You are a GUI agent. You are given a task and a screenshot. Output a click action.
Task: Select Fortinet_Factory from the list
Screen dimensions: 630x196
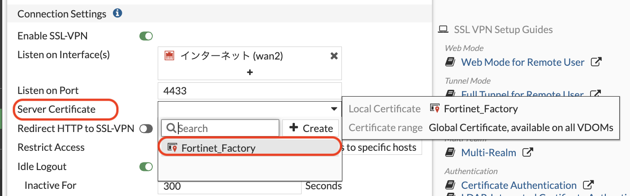tap(250, 148)
